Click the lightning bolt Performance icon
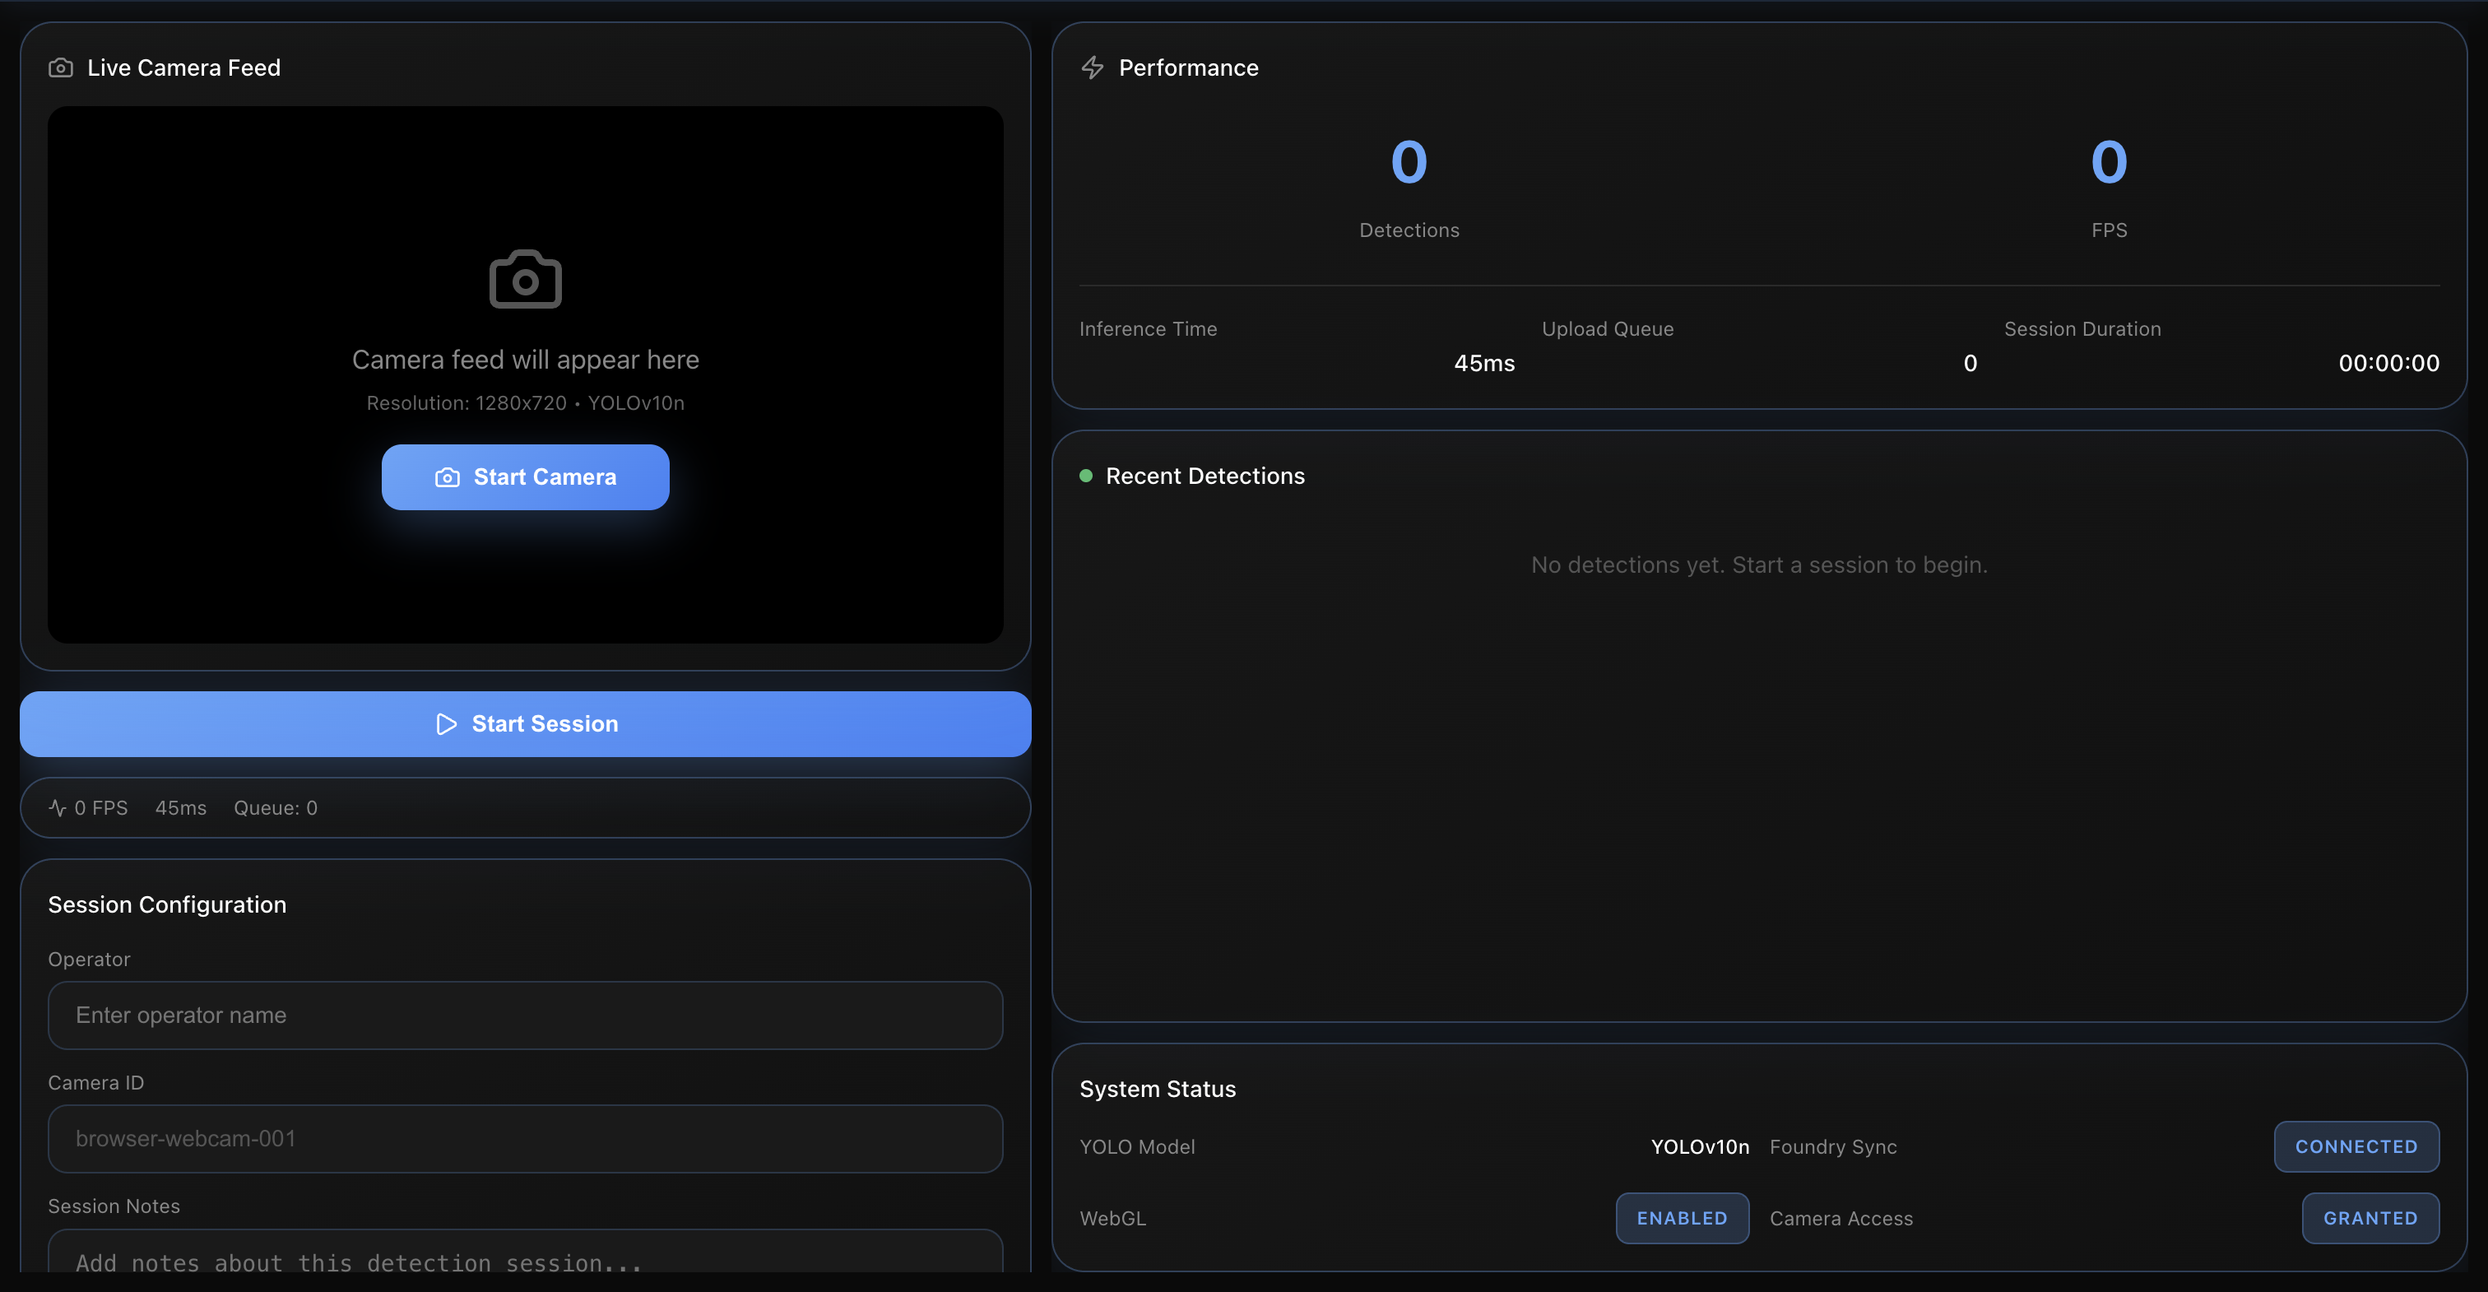 pyautogui.click(x=1093, y=67)
